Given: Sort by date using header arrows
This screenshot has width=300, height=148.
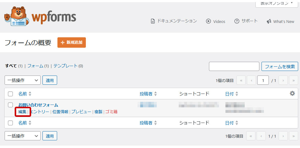Looking at the screenshot, I should point(237,94).
